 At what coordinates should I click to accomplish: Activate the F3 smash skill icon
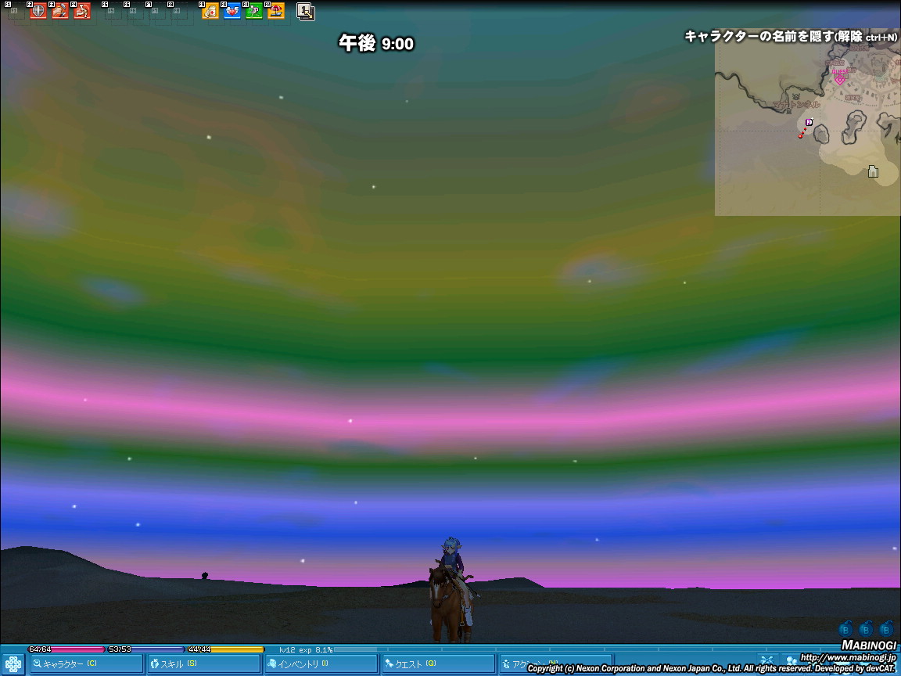coord(60,11)
